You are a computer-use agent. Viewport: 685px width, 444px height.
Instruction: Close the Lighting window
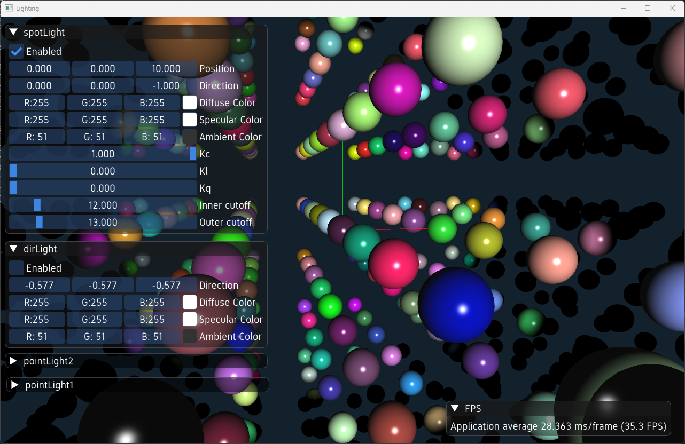[x=672, y=9]
